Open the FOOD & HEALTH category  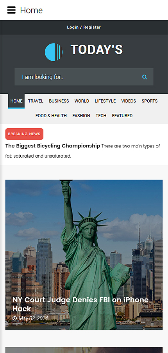click(x=51, y=116)
